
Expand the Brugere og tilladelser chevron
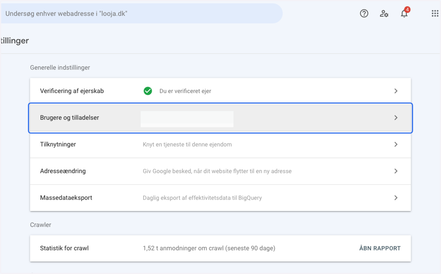click(x=396, y=118)
